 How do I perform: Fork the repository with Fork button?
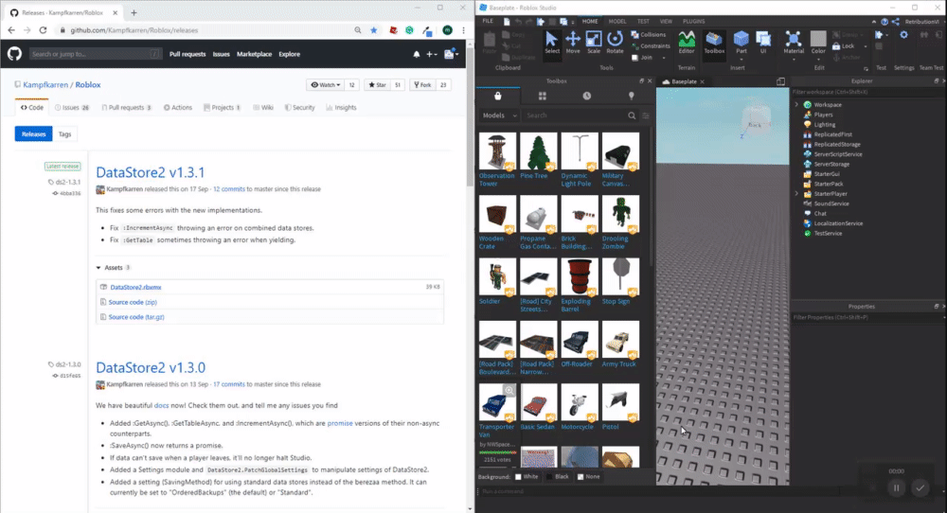422,85
